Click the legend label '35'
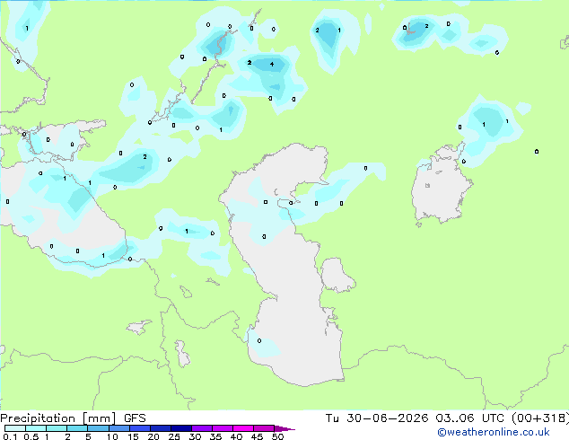This screenshot has width=569, height=440. point(215,436)
